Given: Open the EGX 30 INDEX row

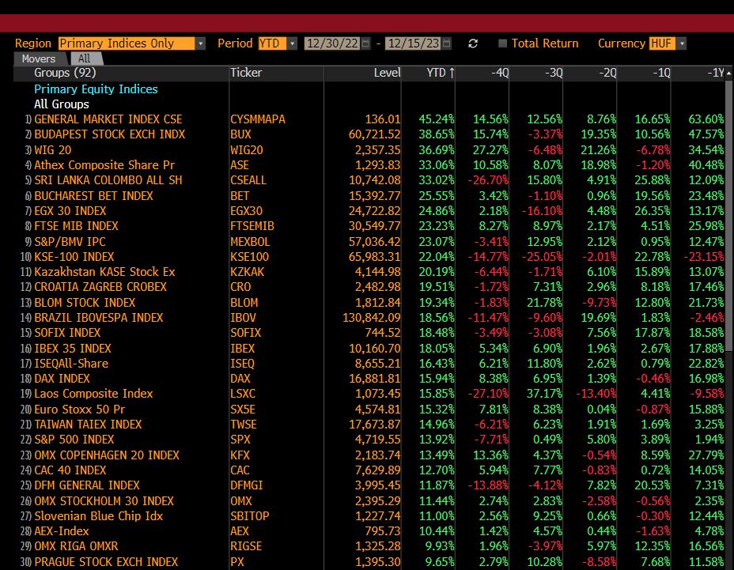Looking at the screenshot, I should pos(370,211).
